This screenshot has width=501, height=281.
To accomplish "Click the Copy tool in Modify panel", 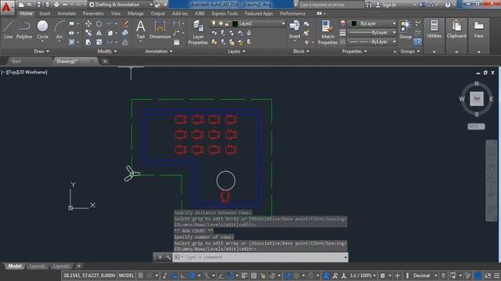I will coord(88,33).
